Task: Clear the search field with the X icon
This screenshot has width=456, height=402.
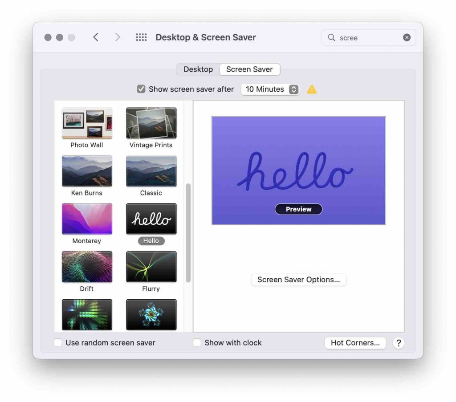Action: pos(407,37)
